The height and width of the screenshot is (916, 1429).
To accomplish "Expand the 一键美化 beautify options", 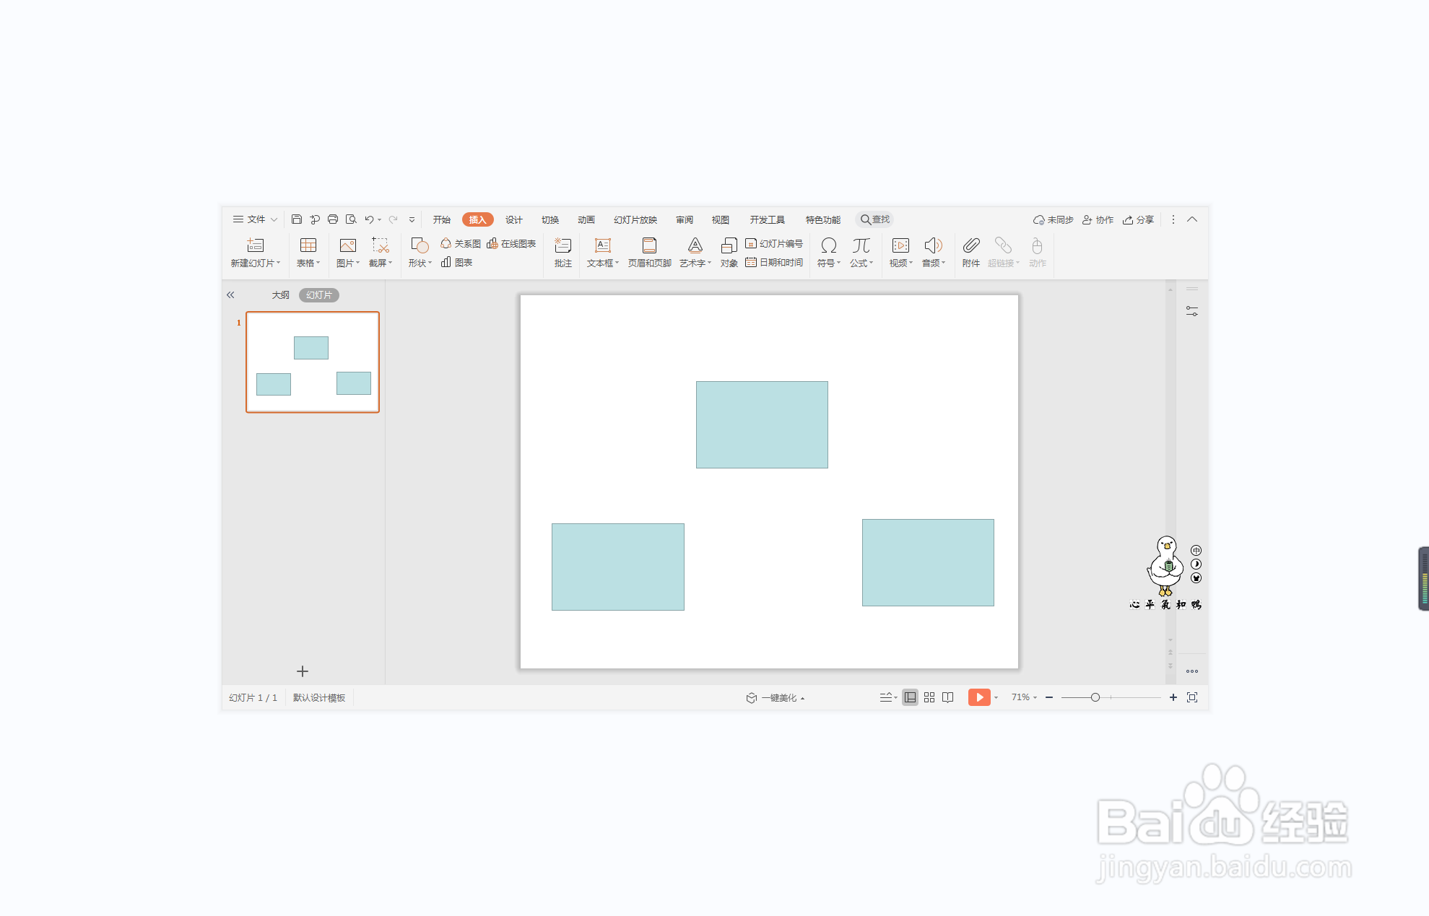I will tap(778, 698).
